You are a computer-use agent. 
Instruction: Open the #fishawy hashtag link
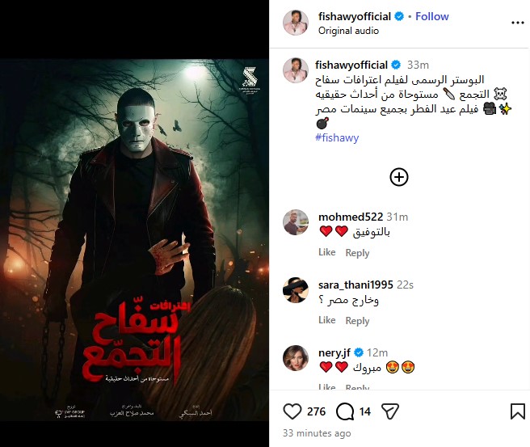pos(337,137)
